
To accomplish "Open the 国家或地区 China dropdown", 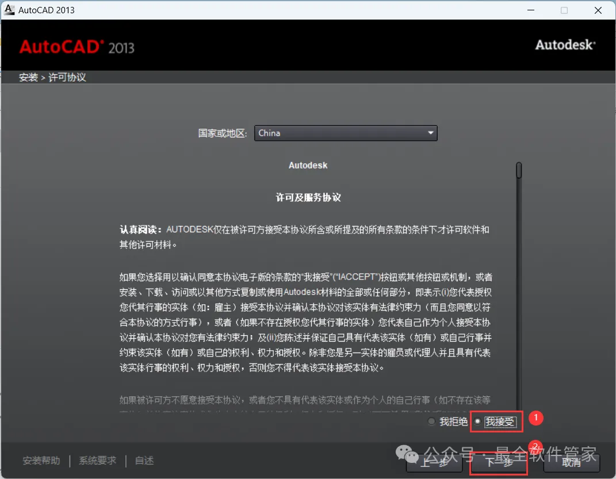I will [x=346, y=133].
